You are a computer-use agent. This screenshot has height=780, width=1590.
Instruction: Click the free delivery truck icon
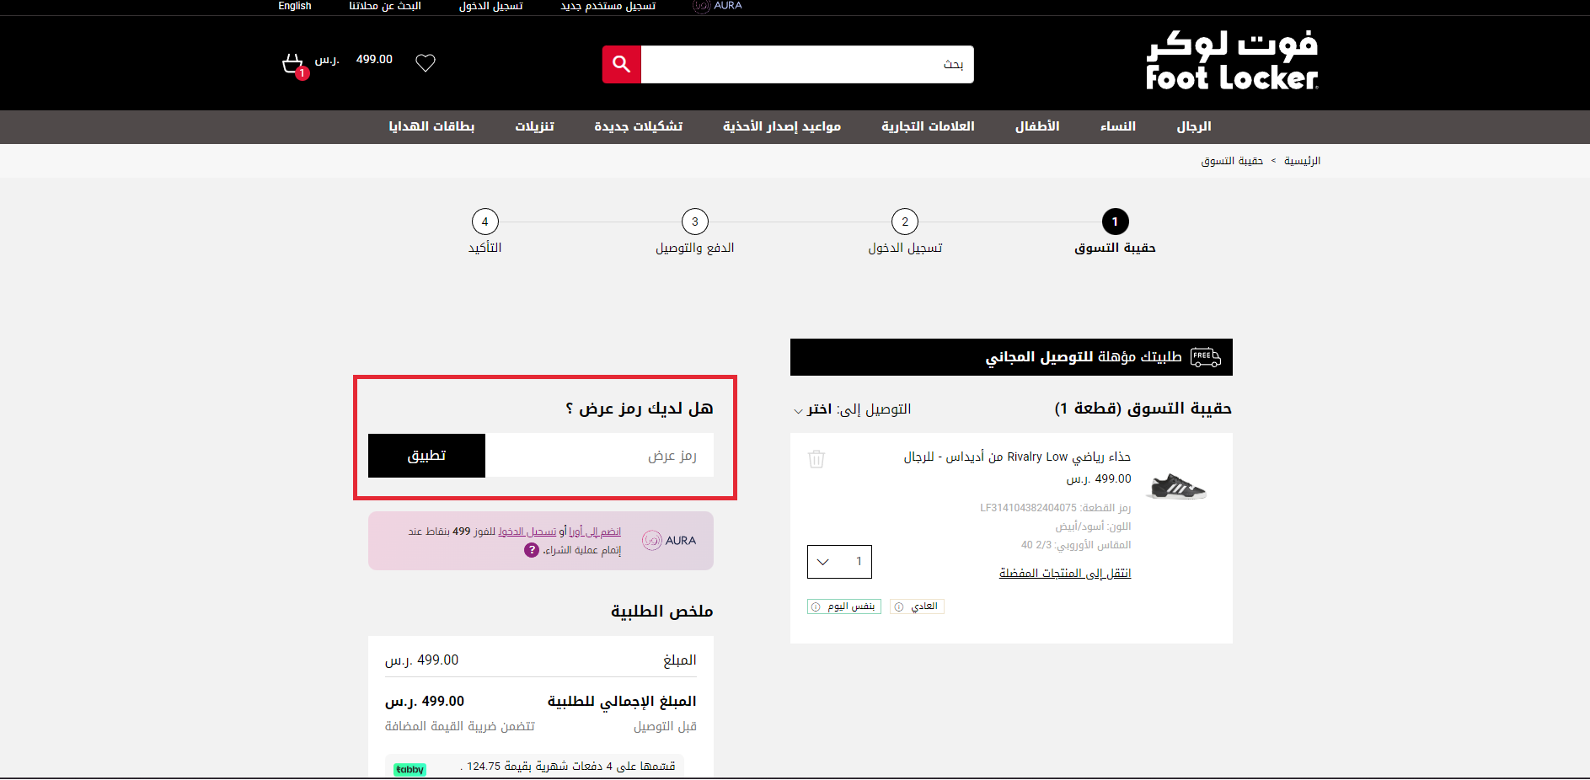pos(1206,357)
